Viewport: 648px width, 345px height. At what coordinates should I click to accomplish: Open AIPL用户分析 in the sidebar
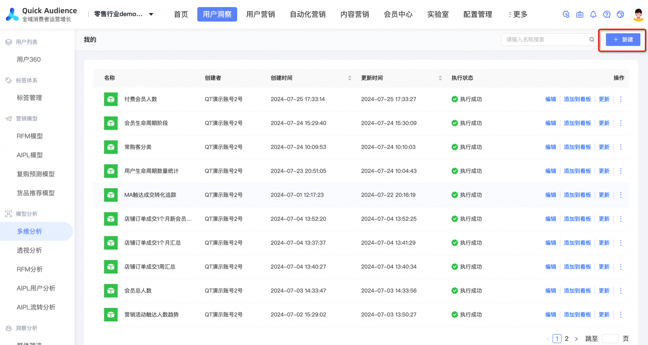coord(36,288)
